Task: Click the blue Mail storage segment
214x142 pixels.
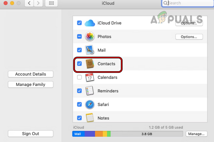Action: tap(78, 134)
